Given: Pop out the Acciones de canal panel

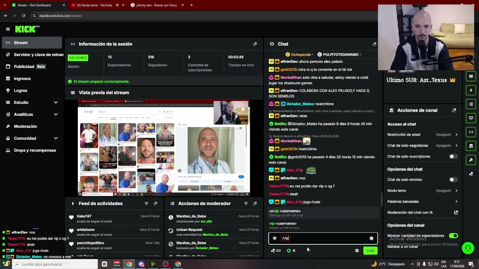Looking at the screenshot, I should tap(454, 110).
